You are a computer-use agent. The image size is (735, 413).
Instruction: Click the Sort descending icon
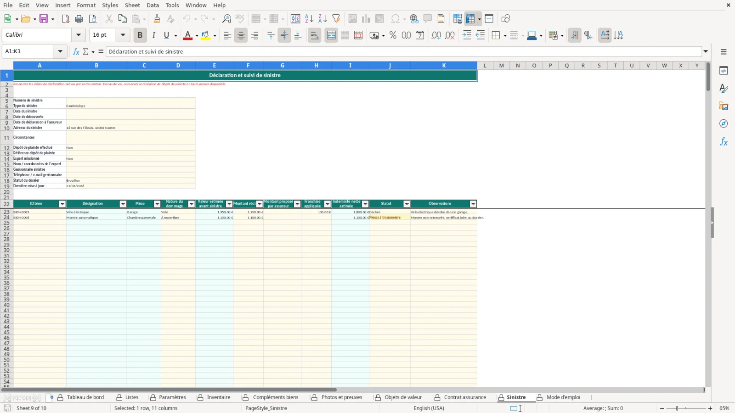point(322,19)
